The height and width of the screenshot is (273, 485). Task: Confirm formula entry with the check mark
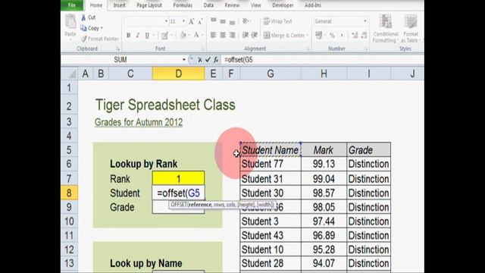208,59
